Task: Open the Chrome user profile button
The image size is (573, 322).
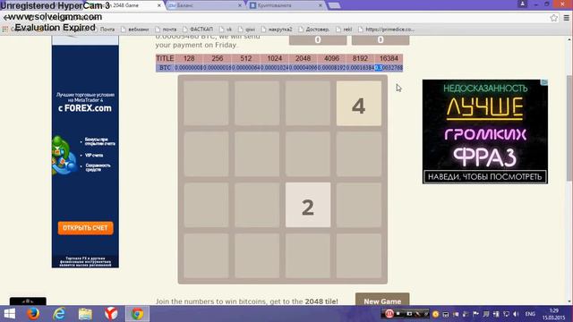Action: [523, 4]
